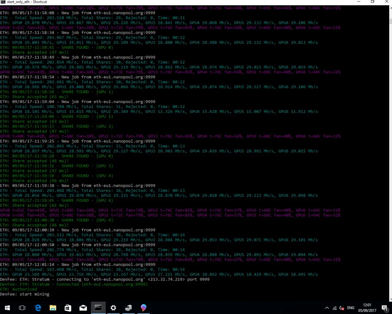The image size is (392, 314).
Task: Launch Microsoft Edge from the taskbar
Action: point(38,308)
